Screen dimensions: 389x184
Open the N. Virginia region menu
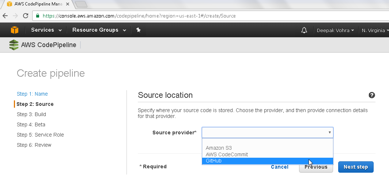[375, 30]
